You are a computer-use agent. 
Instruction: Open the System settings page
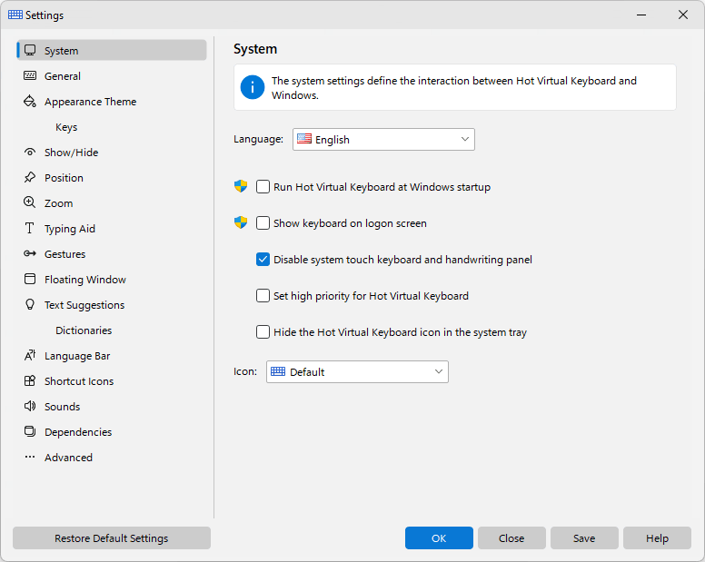point(112,50)
